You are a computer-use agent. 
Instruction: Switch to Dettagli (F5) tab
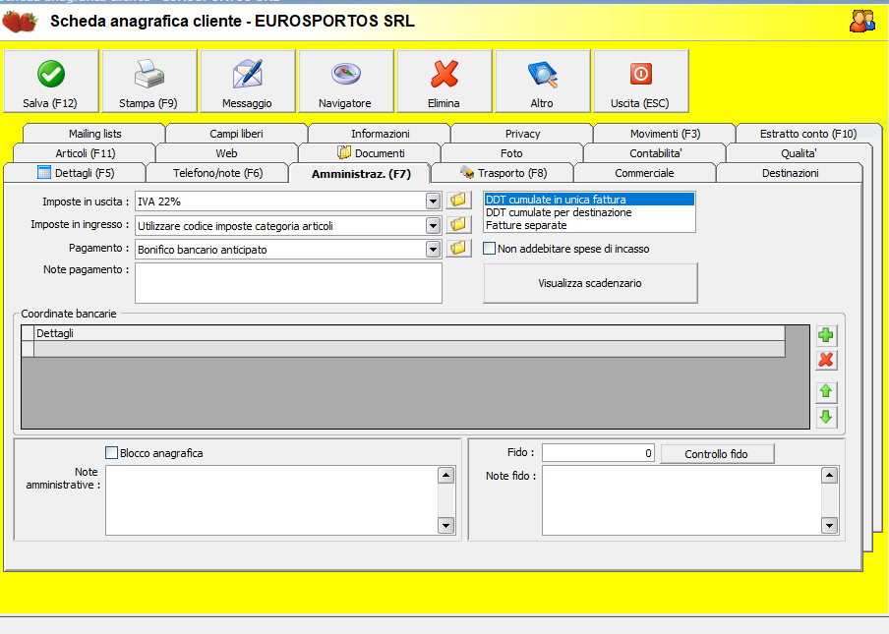click(x=75, y=173)
